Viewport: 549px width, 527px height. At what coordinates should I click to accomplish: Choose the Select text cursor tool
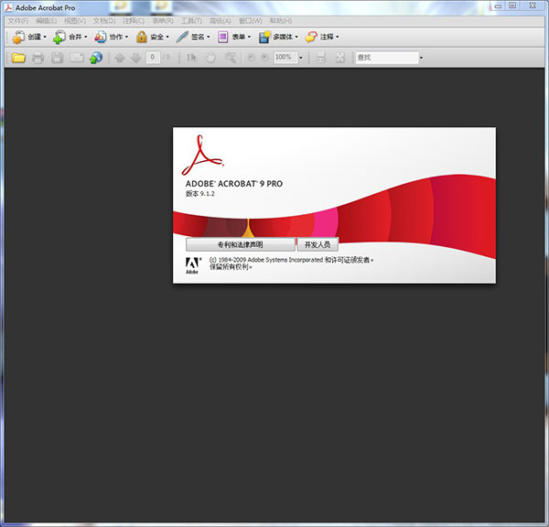pyautogui.click(x=191, y=58)
